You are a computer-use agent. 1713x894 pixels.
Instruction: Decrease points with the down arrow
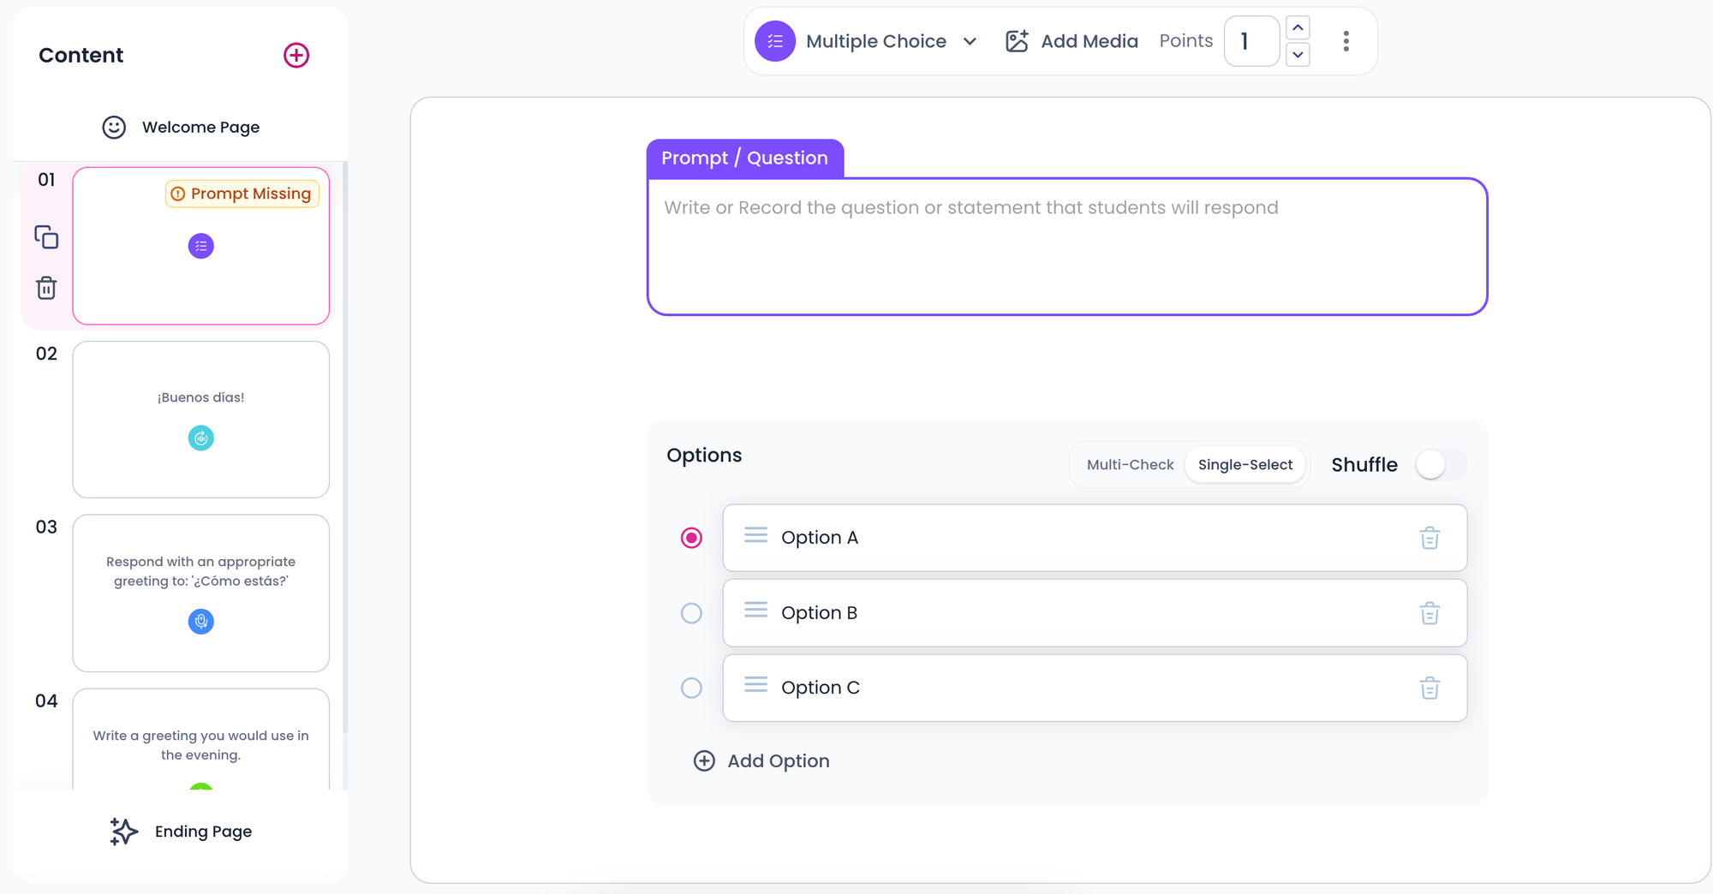click(x=1298, y=55)
